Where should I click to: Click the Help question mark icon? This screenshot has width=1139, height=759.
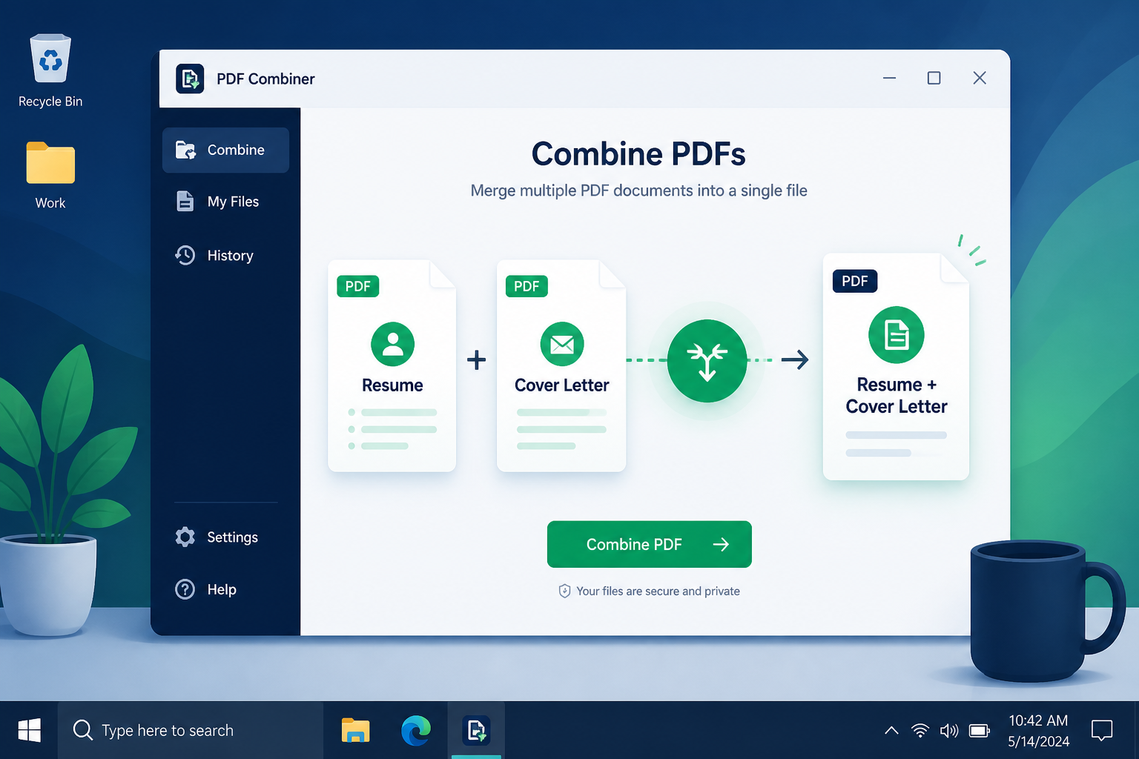click(x=185, y=589)
